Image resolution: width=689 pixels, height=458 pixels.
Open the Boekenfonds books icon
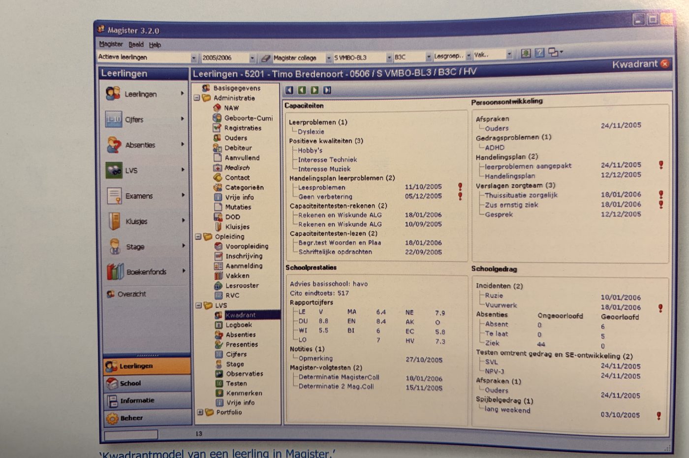click(116, 272)
